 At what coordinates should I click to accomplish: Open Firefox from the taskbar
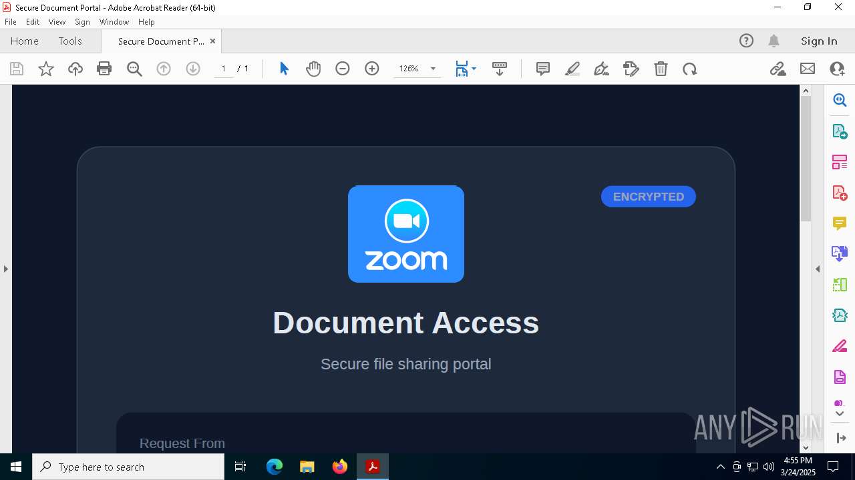340,467
